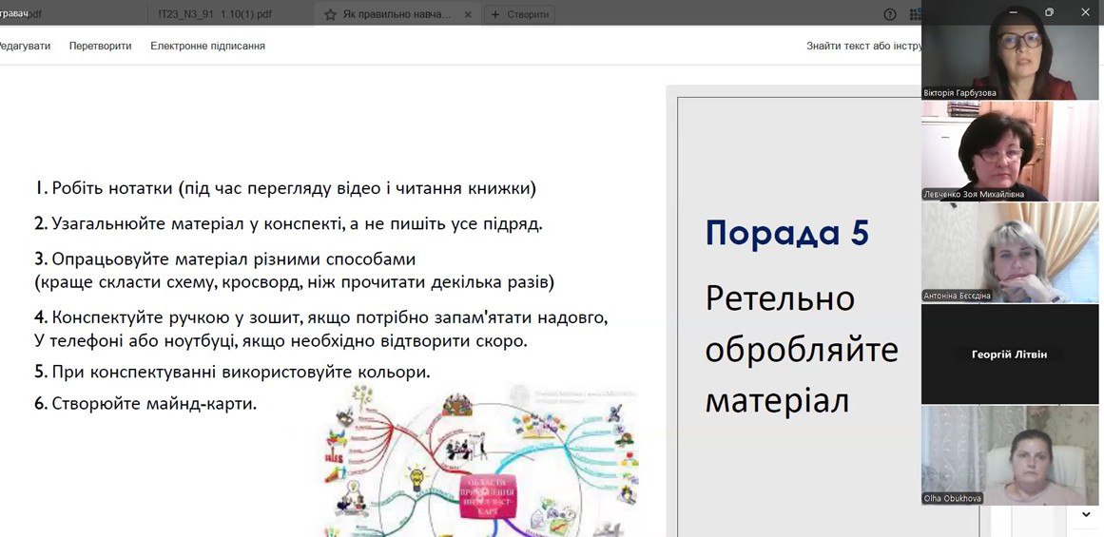Select Антоніна Бесєдіна's video tile
The height and width of the screenshot is (537, 1104).
tap(1010, 252)
